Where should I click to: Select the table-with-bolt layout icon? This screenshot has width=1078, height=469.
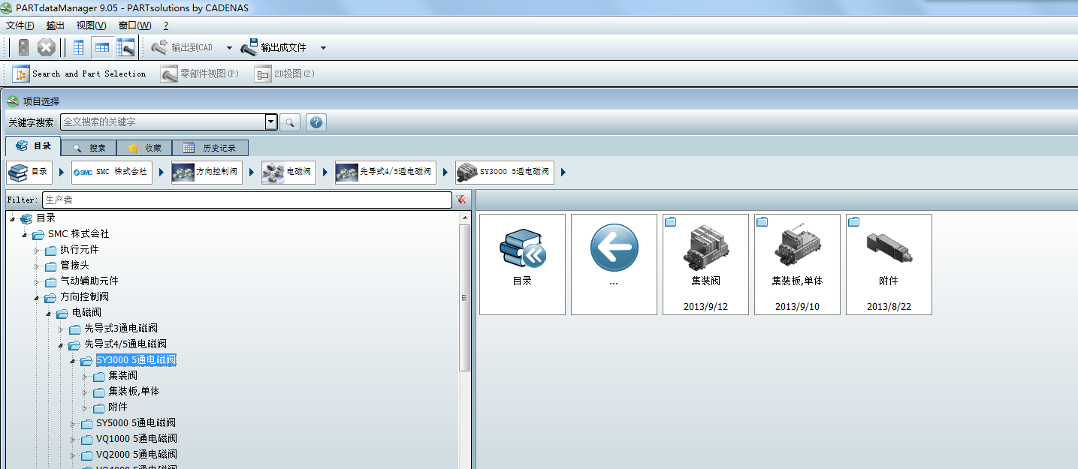pos(125,47)
